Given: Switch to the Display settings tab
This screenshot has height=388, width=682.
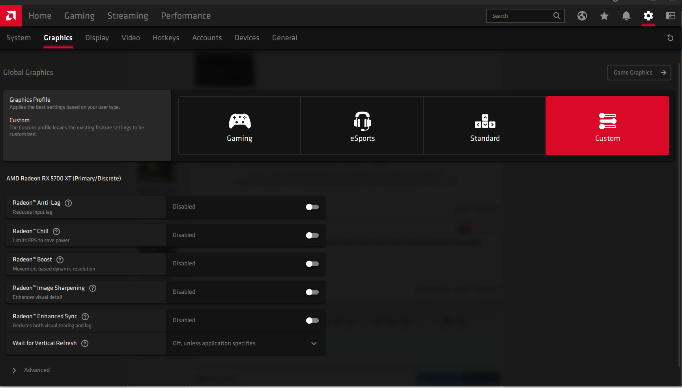Looking at the screenshot, I should pos(97,38).
